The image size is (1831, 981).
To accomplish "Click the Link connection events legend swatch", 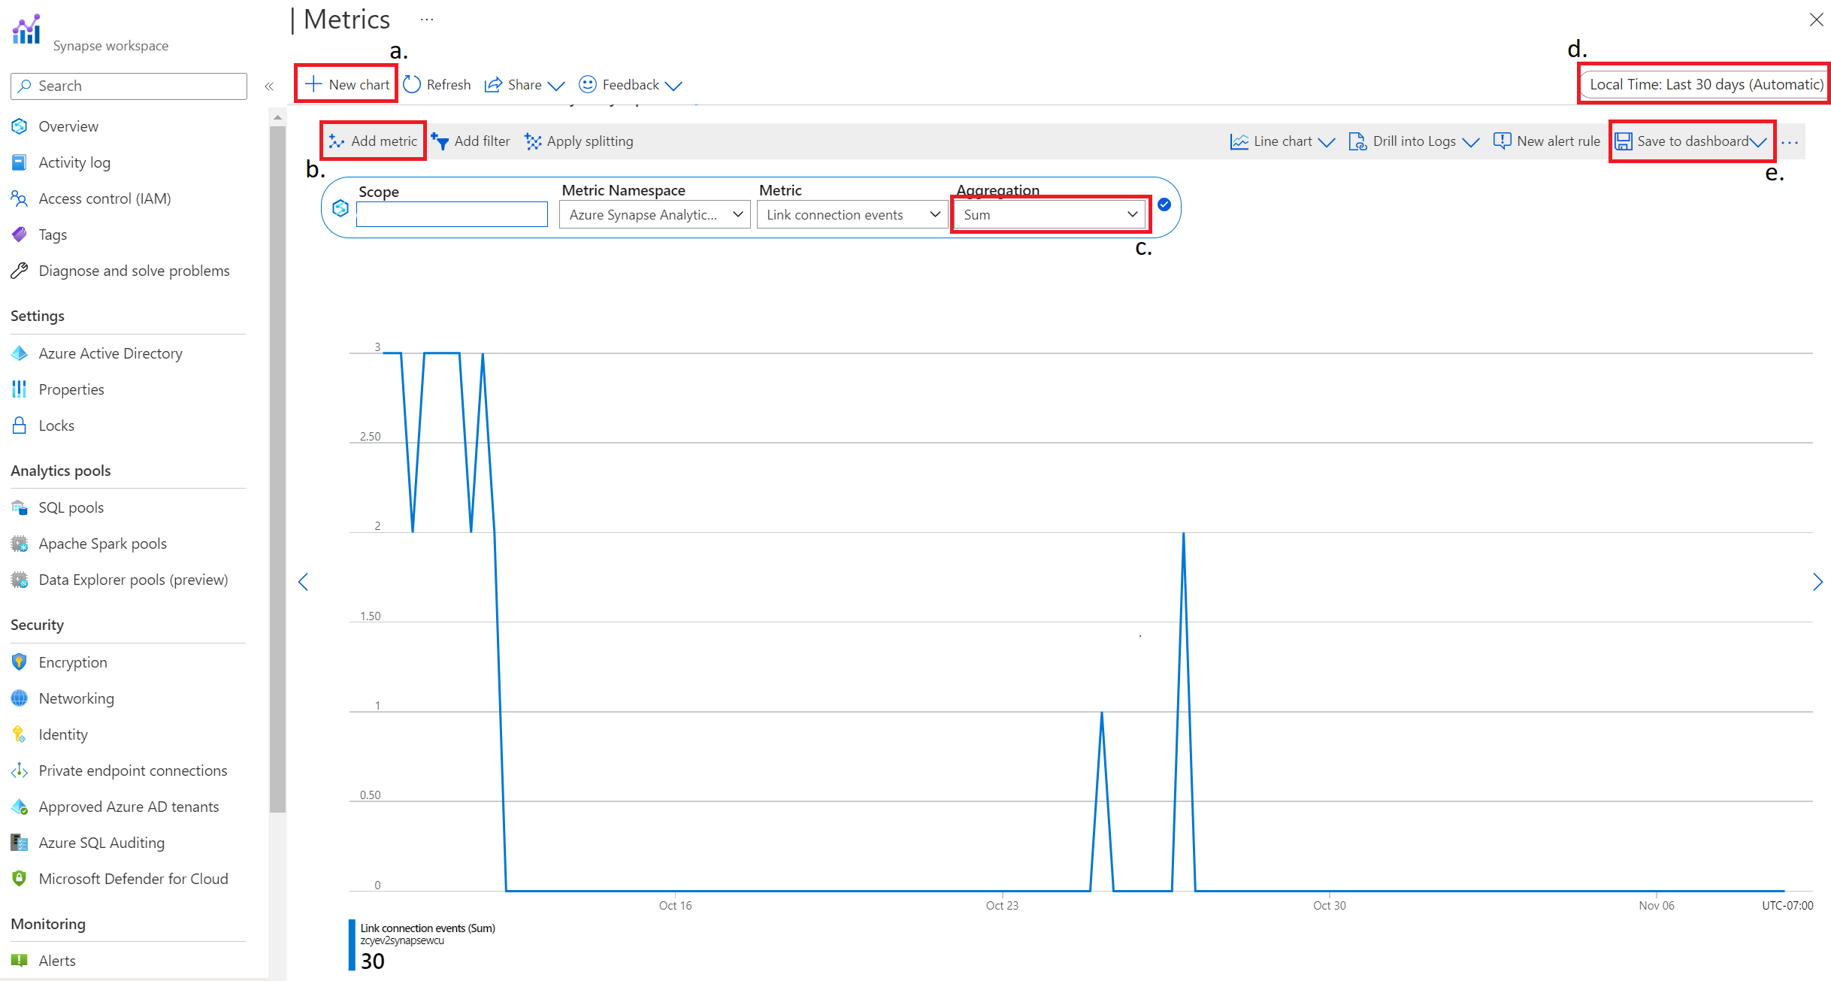I will (352, 945).
